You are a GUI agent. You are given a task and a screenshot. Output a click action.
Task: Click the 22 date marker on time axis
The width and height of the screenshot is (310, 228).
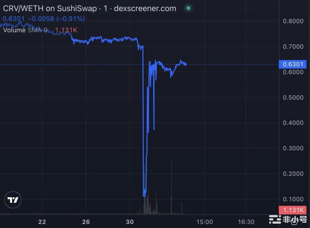pos(42,222)
